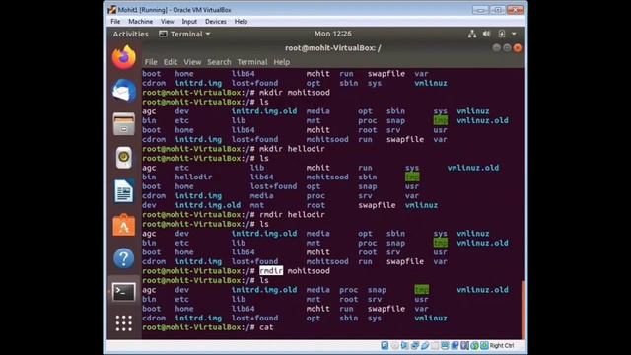Open the Files manager dock icon
Screen dimensions: 631x355
(x=124, y=124)
